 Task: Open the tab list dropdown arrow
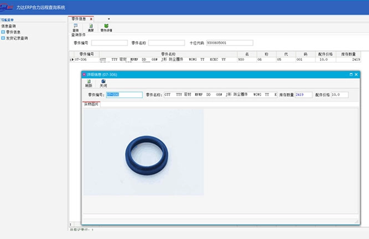109,19
